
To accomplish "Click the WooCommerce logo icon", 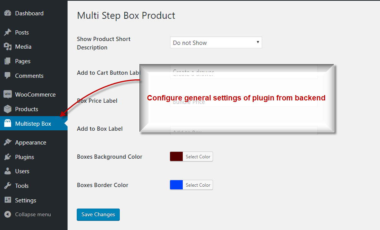I will [x=8, y=95].
